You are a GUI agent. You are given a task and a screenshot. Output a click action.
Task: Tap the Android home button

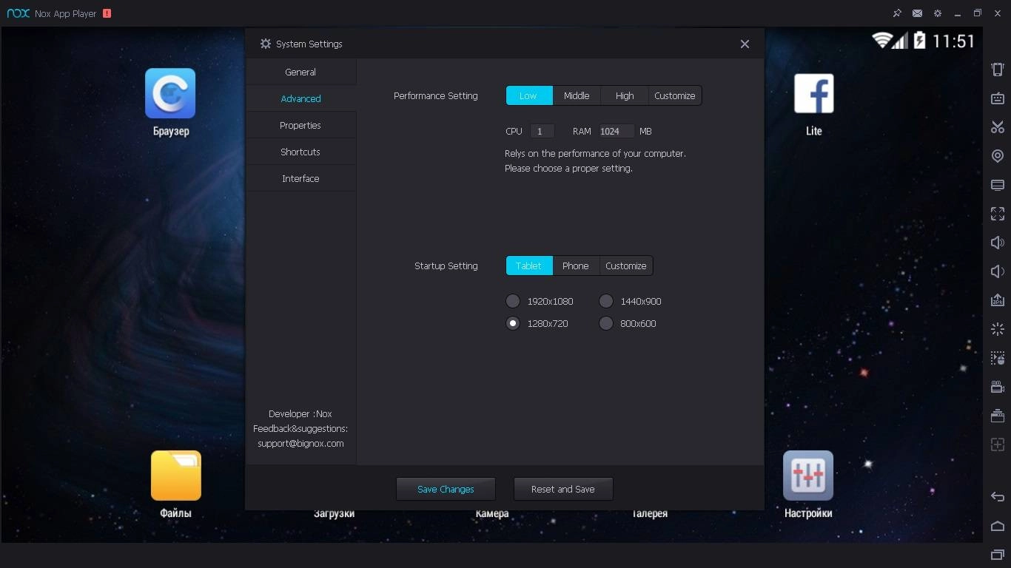[x=998, y=526]
